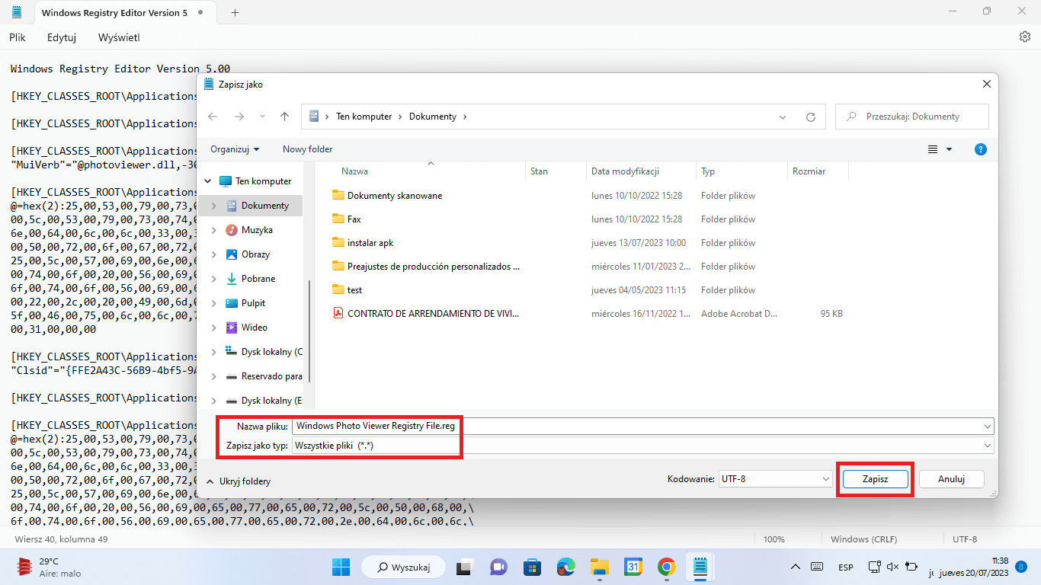1041x585 pixels.
Task: Click the notification badge in taskbar corner
Action: [1021, 567]
